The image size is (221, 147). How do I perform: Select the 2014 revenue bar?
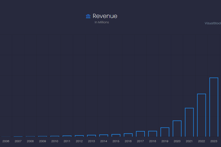click(104, 136)
